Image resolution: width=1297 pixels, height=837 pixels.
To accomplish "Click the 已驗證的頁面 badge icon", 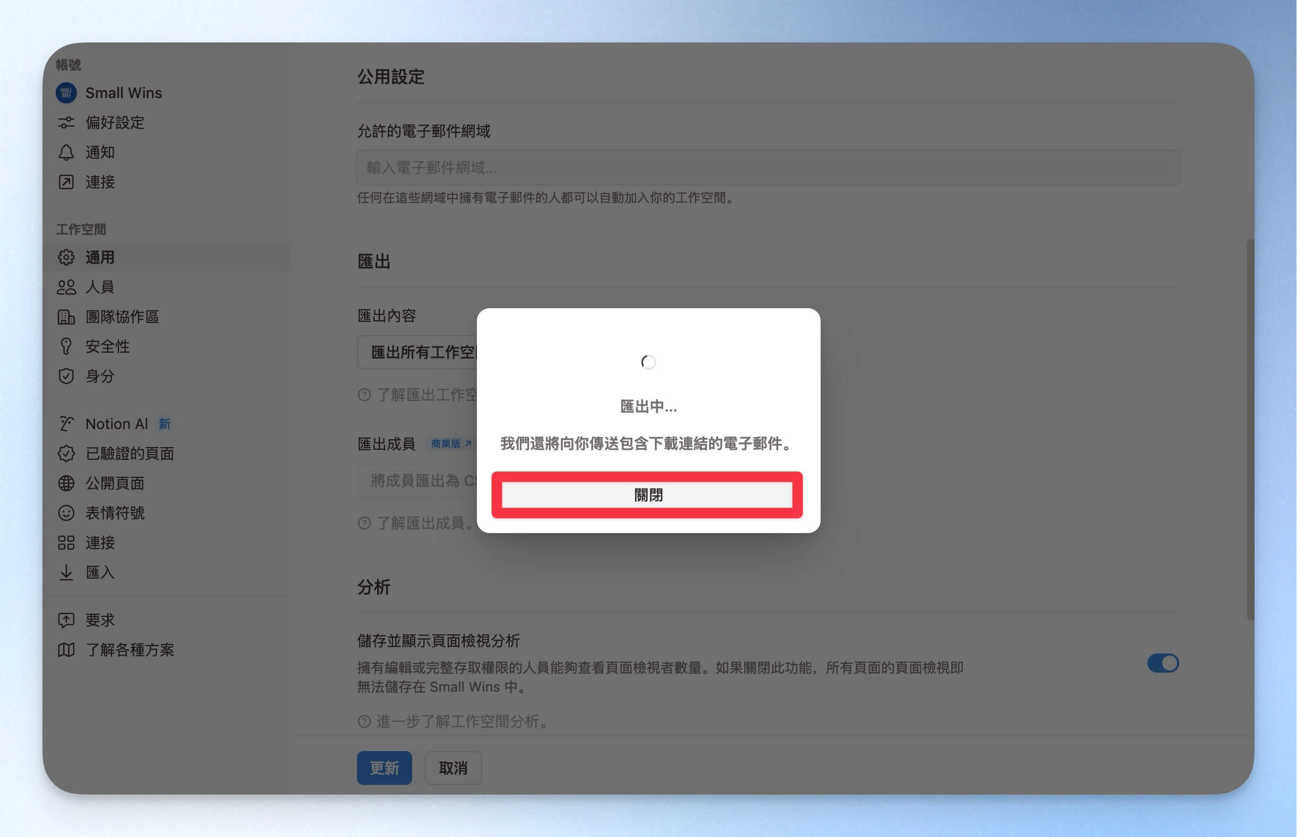I will [66, 454].
